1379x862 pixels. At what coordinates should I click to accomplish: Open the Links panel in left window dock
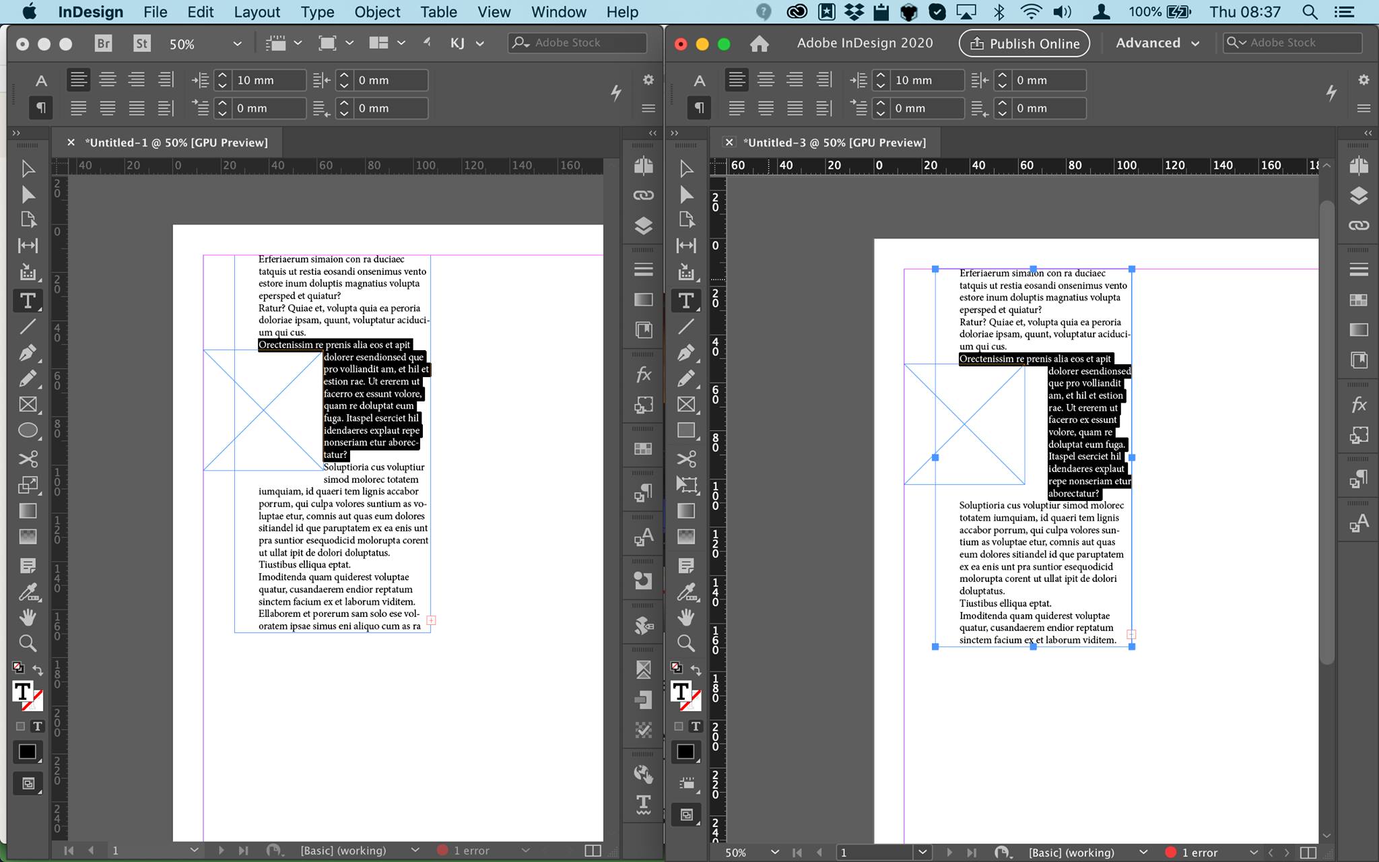tap(643, 195)
